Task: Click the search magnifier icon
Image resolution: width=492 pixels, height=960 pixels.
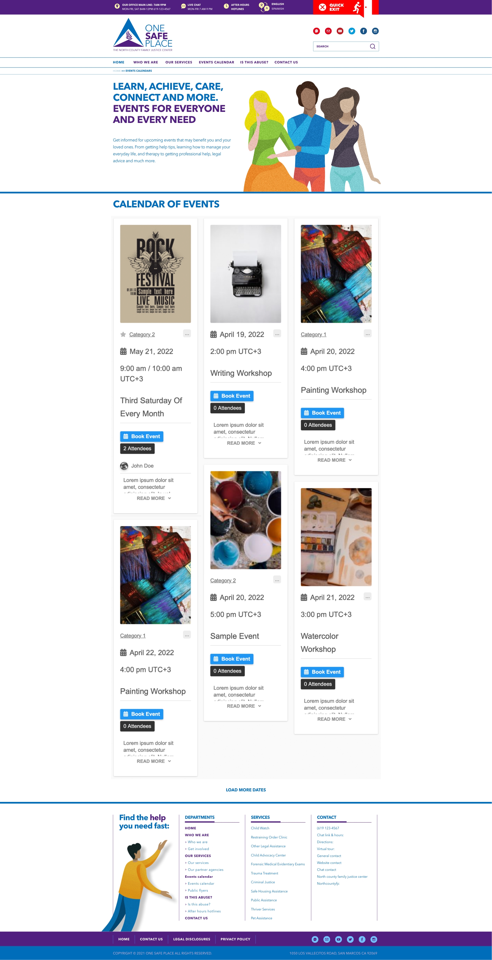Action: (x=372, y=46)
